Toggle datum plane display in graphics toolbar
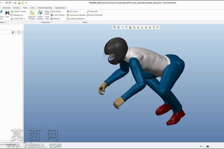This screenshot has width=224, height=149. coord(134,27)
